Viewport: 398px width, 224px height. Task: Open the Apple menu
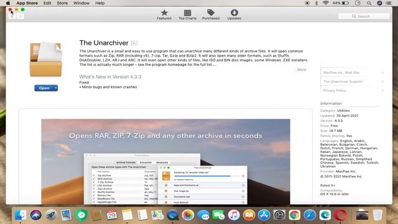[8, 3]
